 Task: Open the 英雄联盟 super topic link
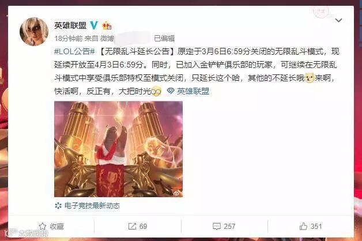[x=193, y=91]
